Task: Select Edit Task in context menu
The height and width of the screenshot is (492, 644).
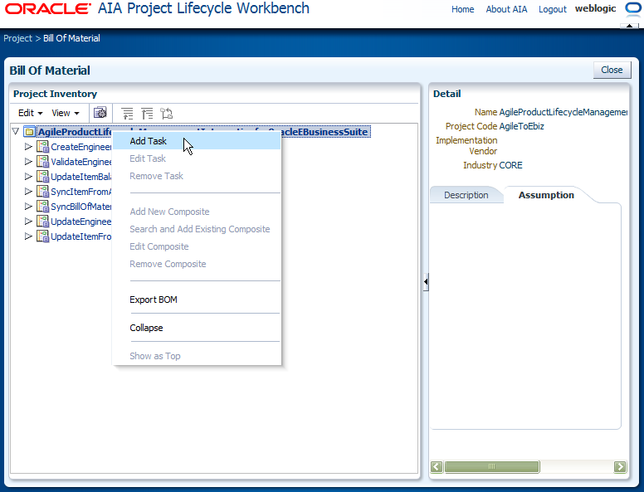Action: coord(197,158)
